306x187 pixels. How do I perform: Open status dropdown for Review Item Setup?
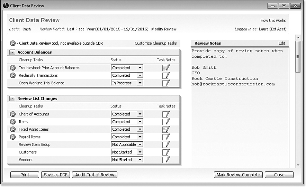140,144
